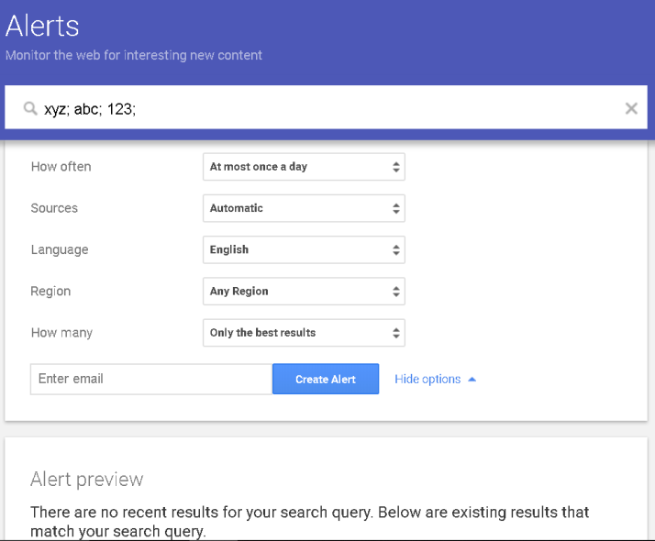Viewport: 655px width, 541px height.
Task: Click the Region label
Action: pyautogui.click(x=50, y=291)
